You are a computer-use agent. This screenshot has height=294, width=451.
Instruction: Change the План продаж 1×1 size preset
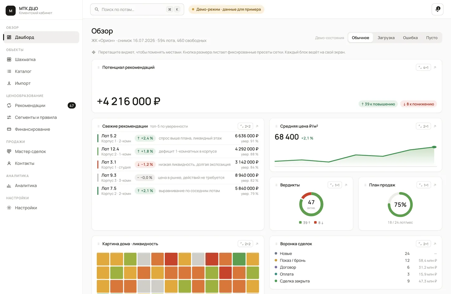click(x=424, y=185)
